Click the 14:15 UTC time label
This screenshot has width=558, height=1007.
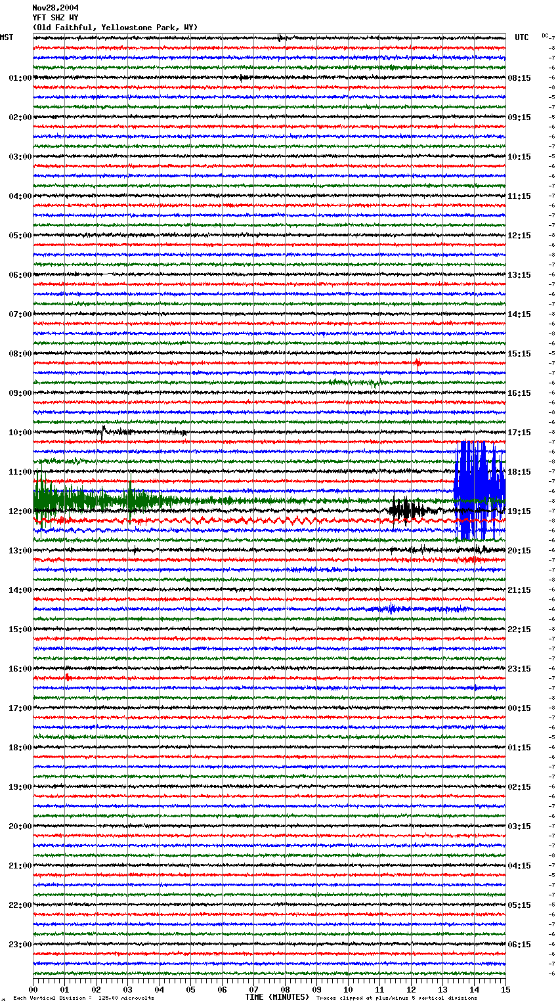(x=519, y=314)
